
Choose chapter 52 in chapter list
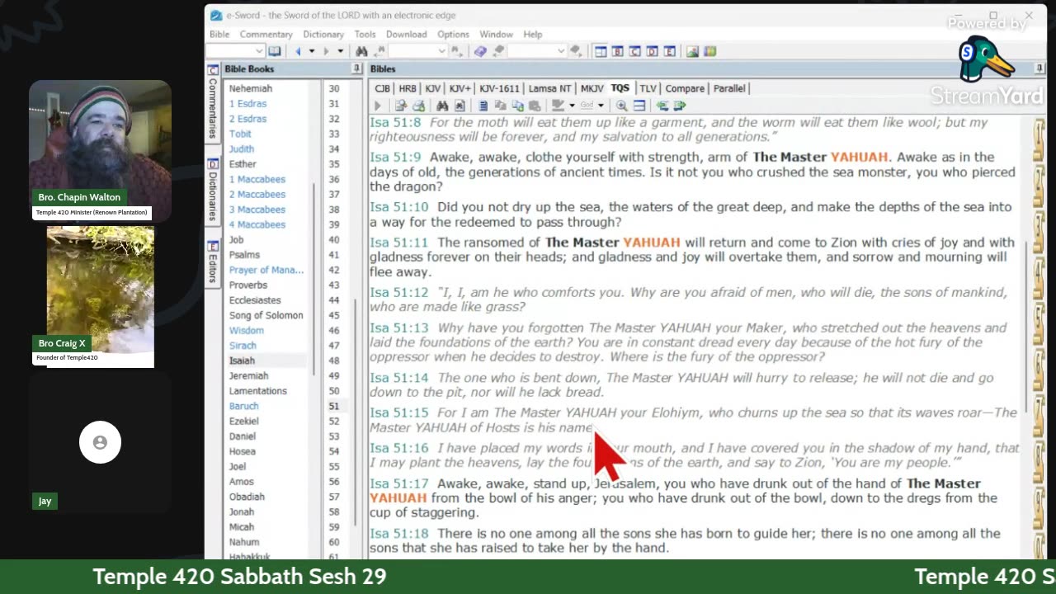click(334, 421)
